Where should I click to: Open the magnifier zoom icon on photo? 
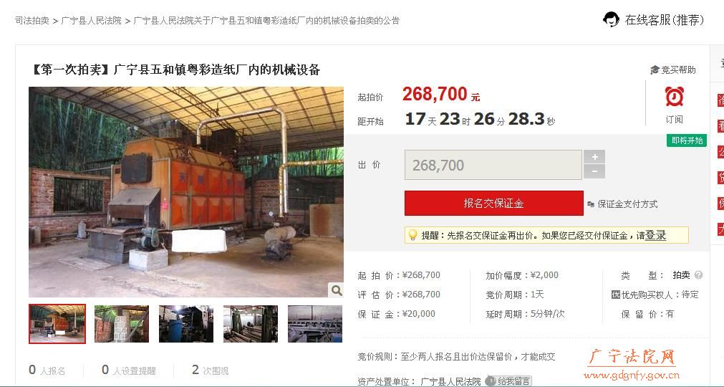click(x=337, y=290)
